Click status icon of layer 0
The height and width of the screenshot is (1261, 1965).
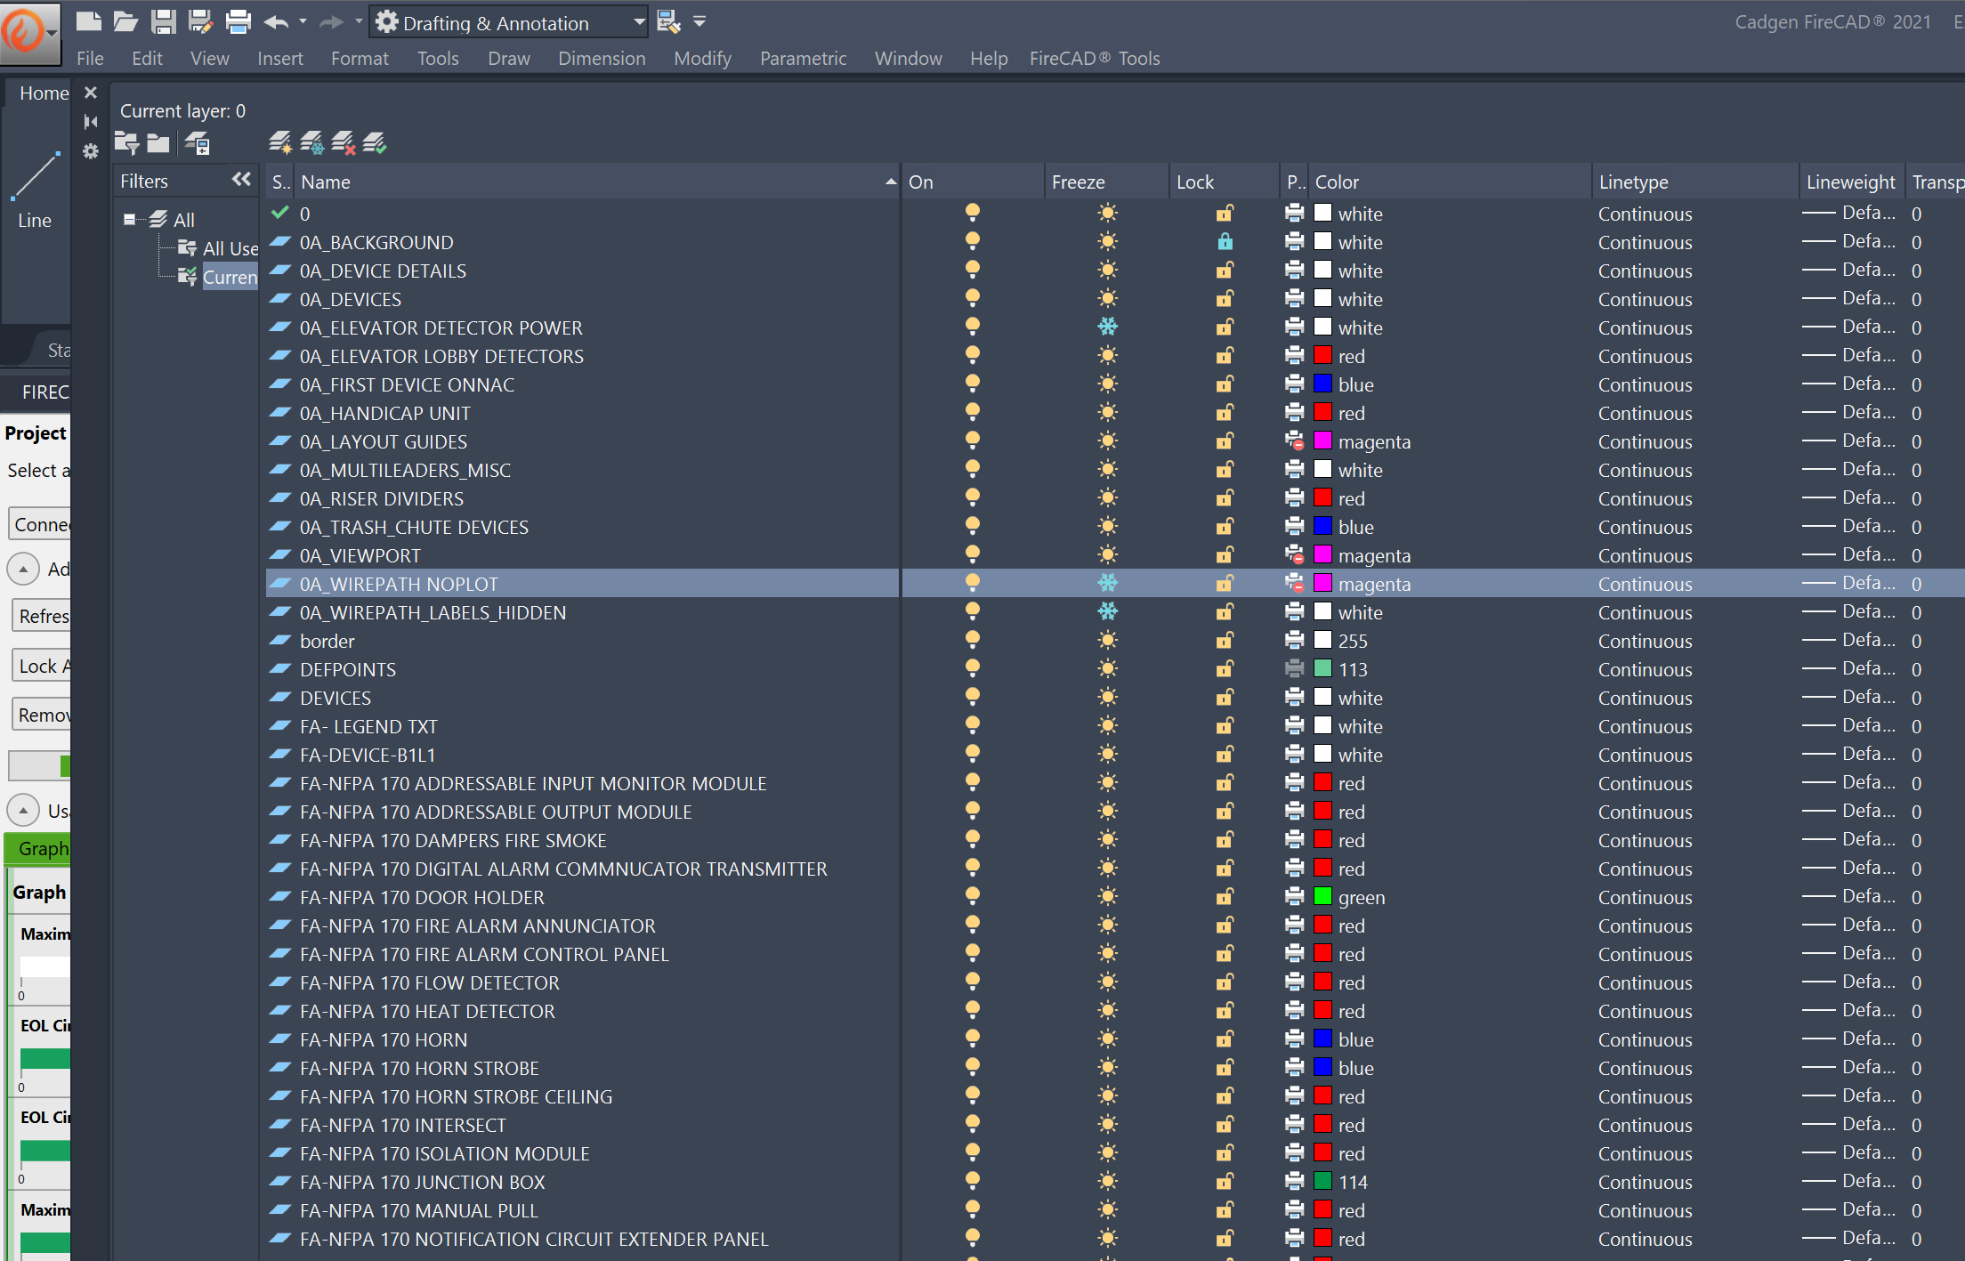click(280, 213)
